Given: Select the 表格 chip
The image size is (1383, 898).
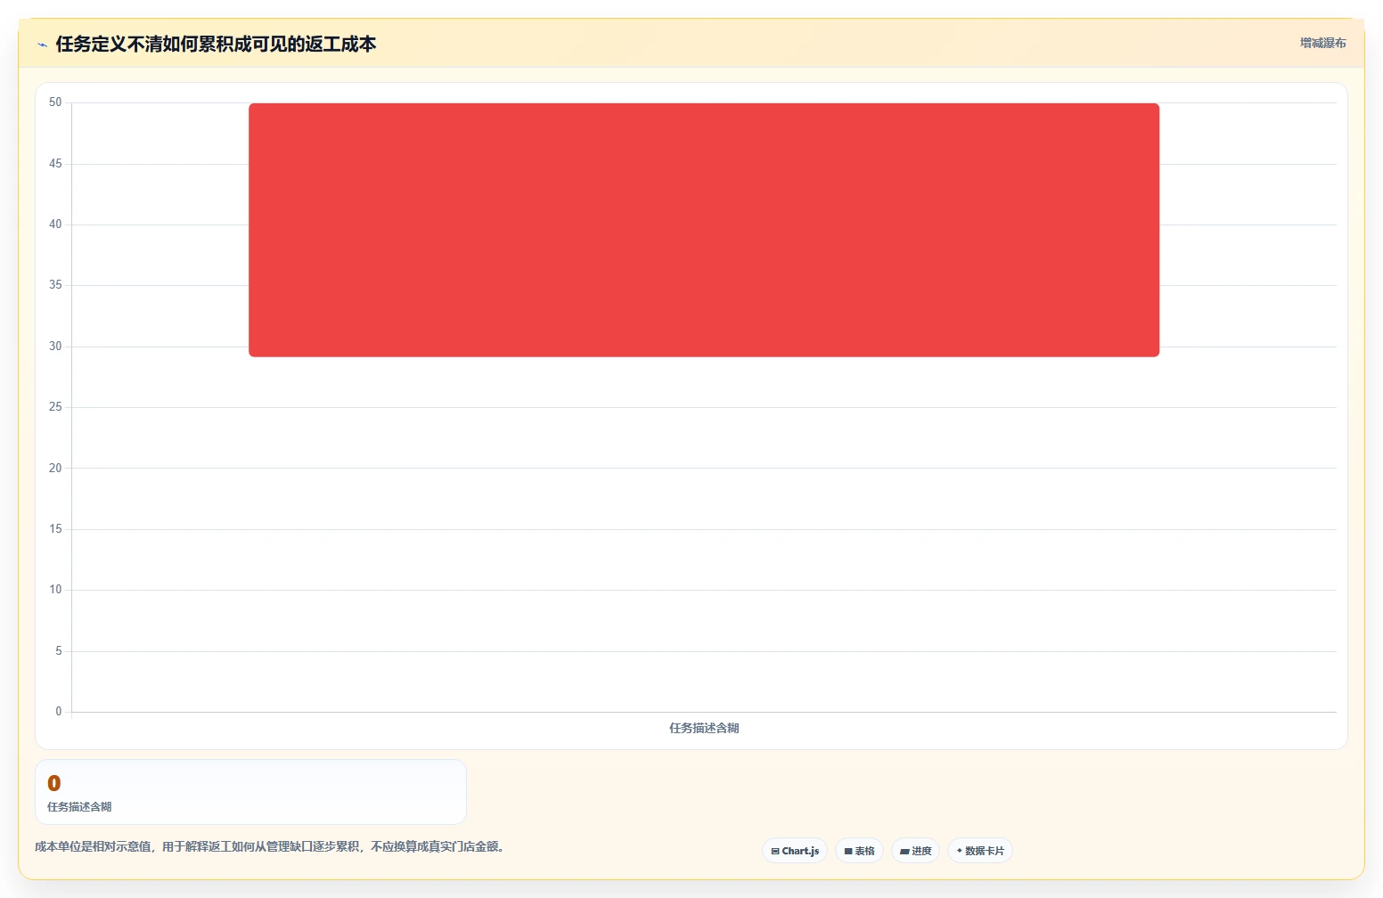Looking at the screenshot, I should click(x=859, y=851).
